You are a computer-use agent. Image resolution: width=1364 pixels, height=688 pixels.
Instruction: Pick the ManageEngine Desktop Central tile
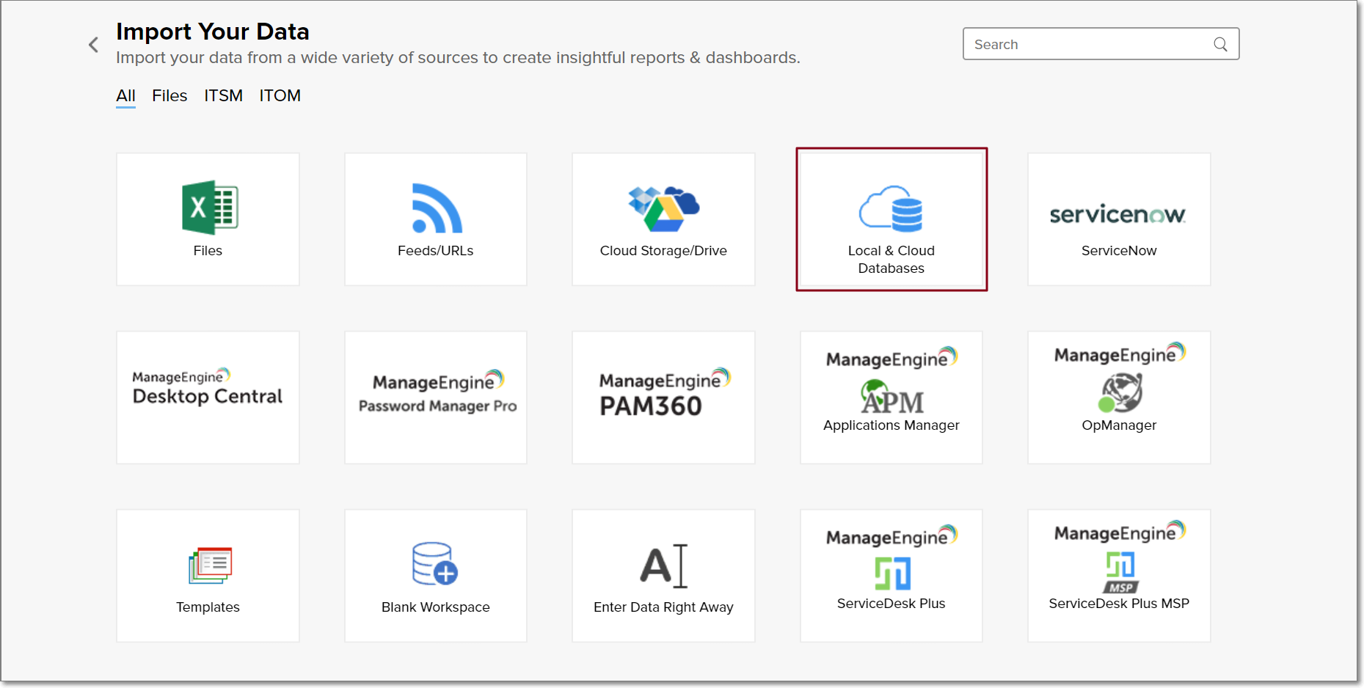click(x=208, y=397)
